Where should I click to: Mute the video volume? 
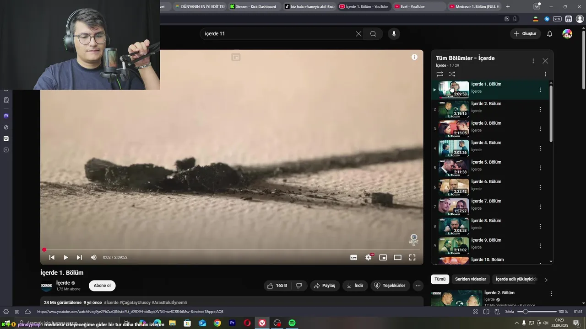click(93, 257)
